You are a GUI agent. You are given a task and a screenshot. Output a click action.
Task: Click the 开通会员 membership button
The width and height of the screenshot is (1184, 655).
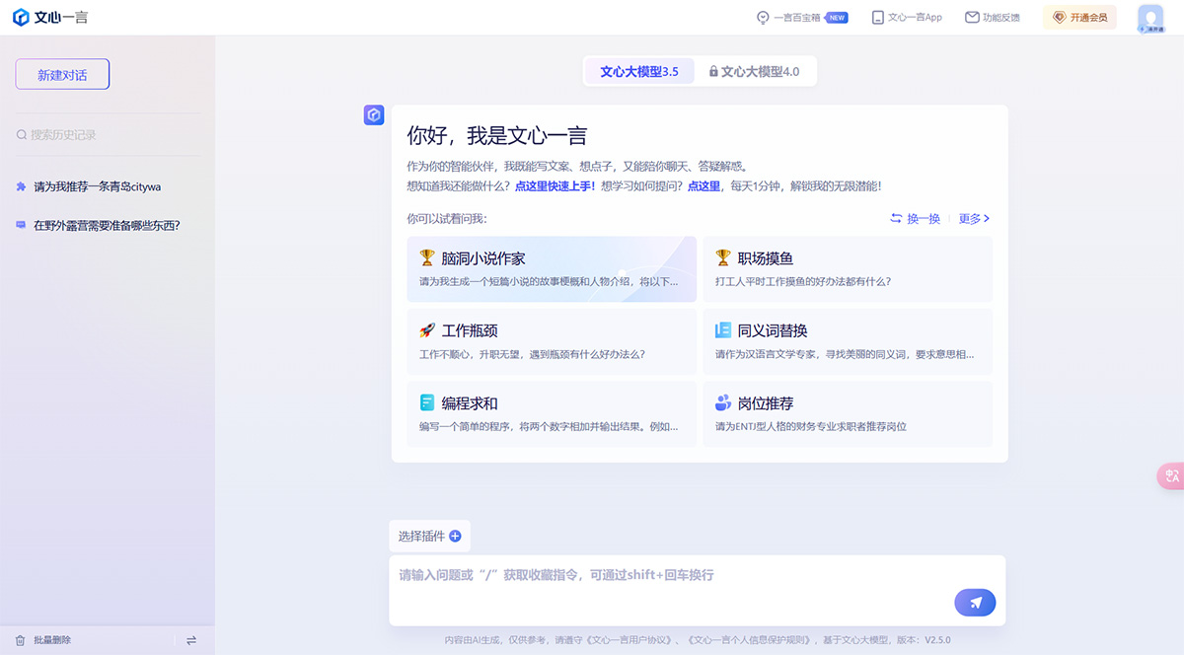(x=1079, y=17)
